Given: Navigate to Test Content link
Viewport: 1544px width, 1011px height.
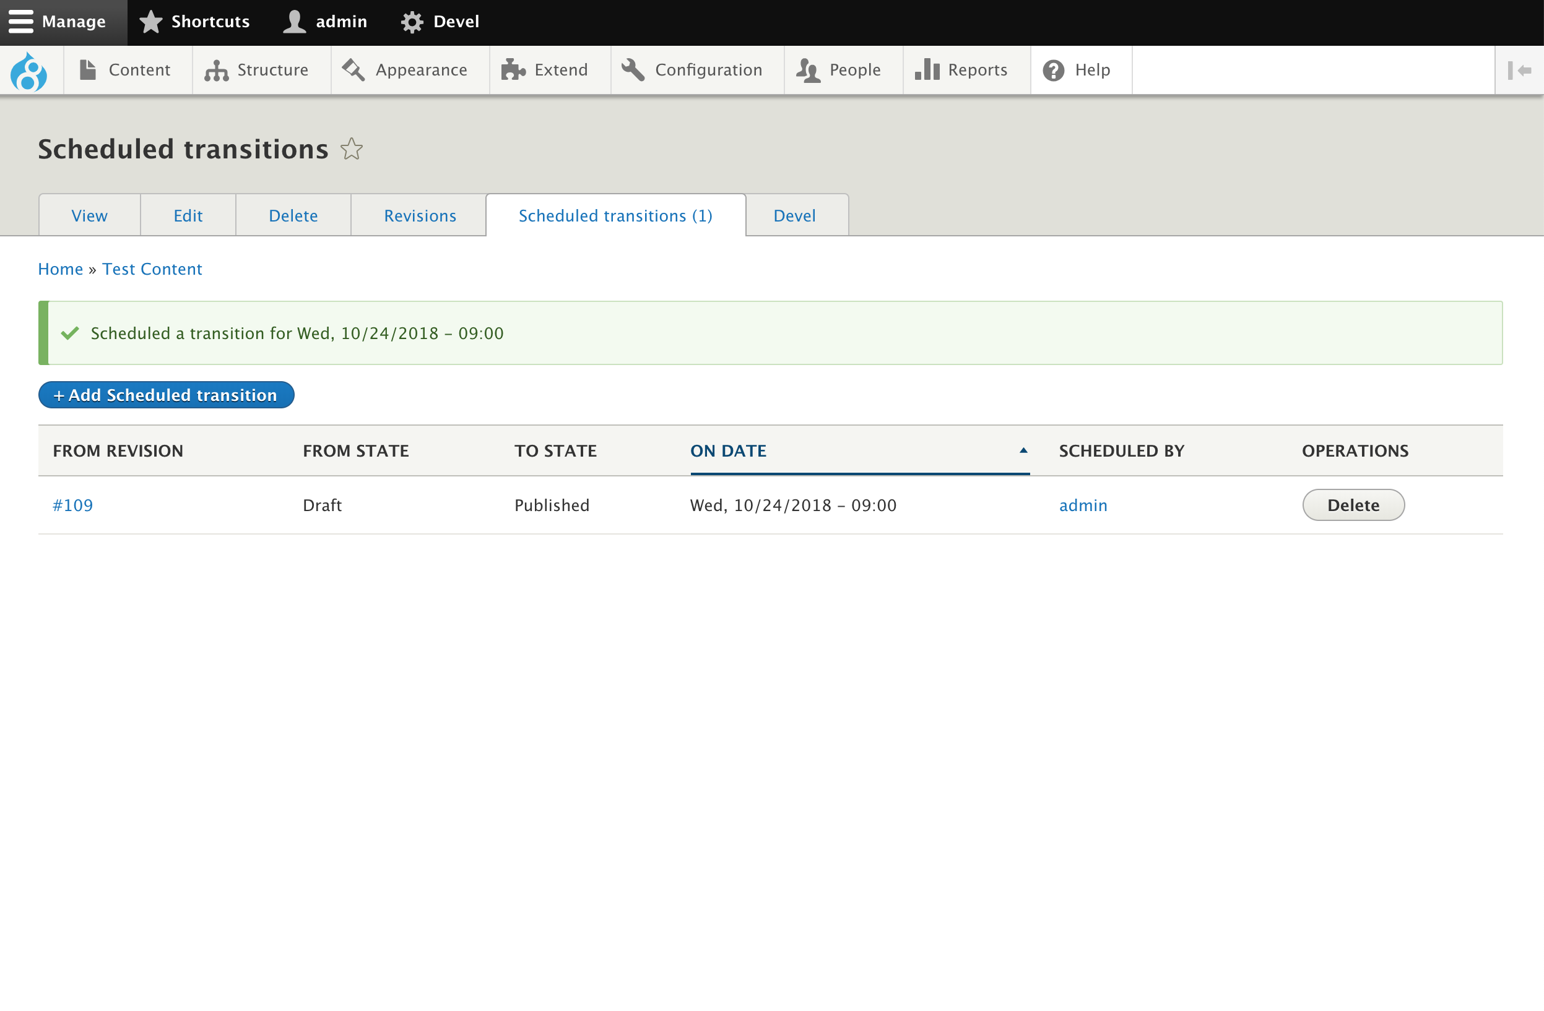Looking at the screenshot, I should (151, 269).
